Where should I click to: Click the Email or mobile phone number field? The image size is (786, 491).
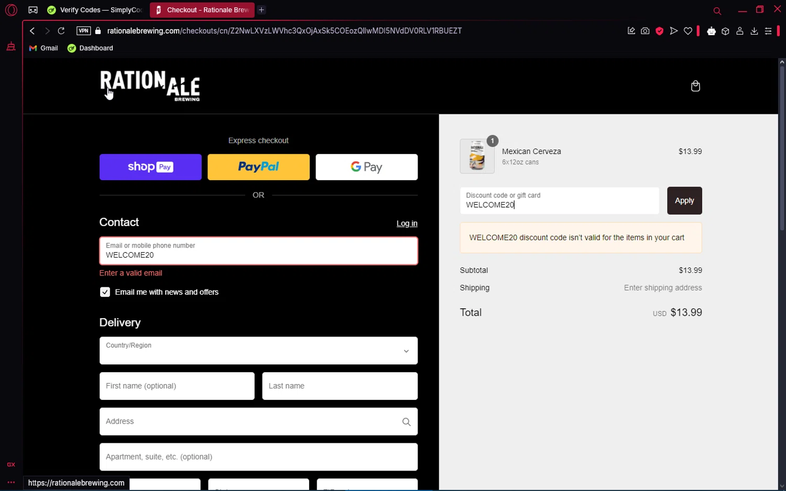(258, 251)
